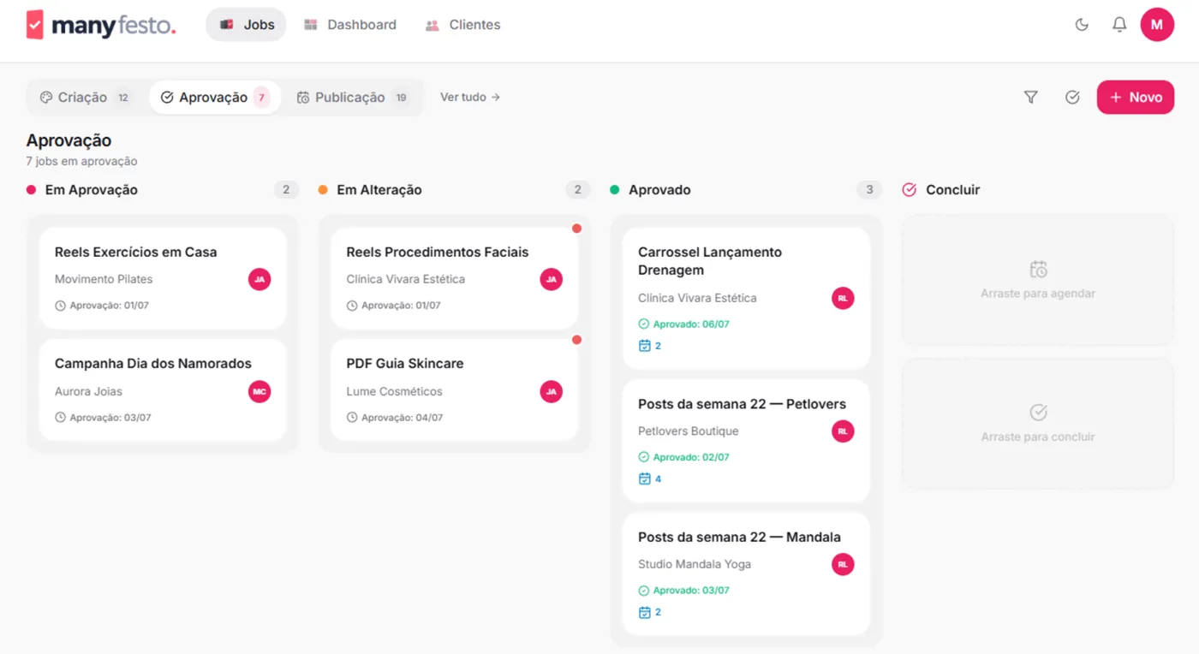Open notifications bell
The height and width of the screenshot is (654, 1199).
[1119, 25]
